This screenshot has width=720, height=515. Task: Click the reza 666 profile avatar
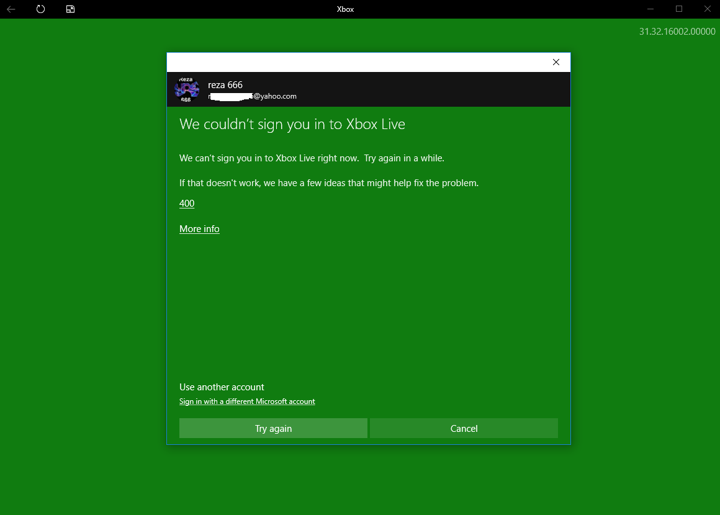coord(187,89)
